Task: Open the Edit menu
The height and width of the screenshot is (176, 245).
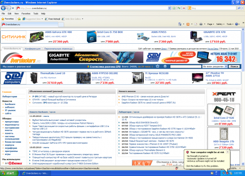Action: (x=9, y=13)
